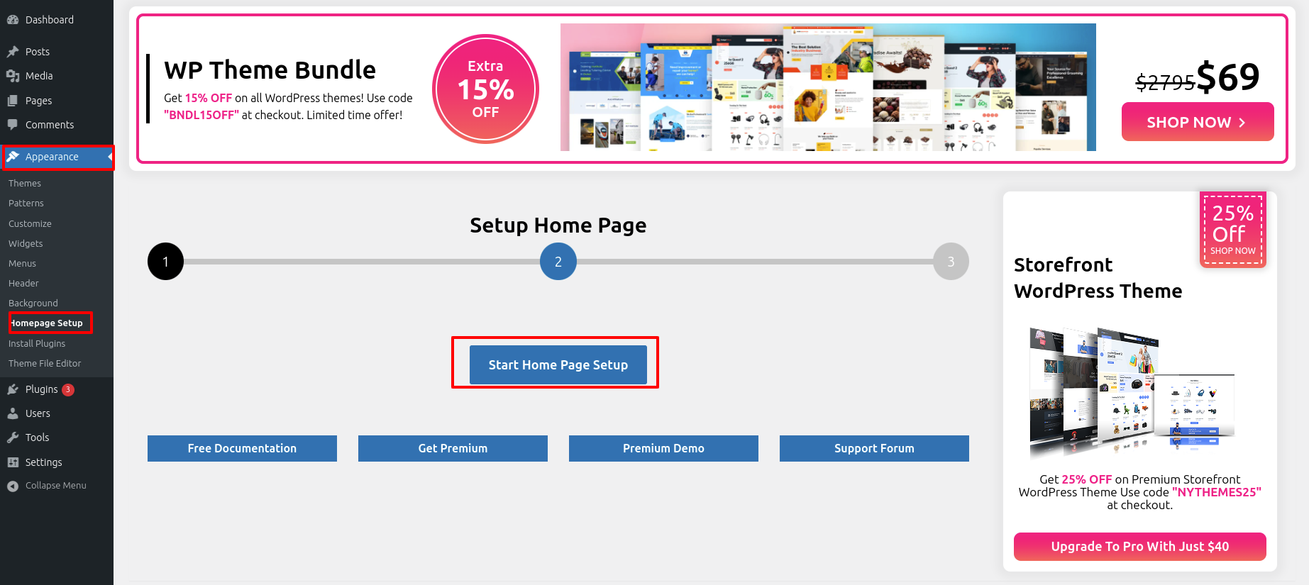Image resolution: width=1309 pixels, height=585 pixels.
Task: Click the Storefront WordPress Theme title
Action: (x=1098, y=278)
